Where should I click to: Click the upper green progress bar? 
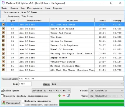[92, 101]
